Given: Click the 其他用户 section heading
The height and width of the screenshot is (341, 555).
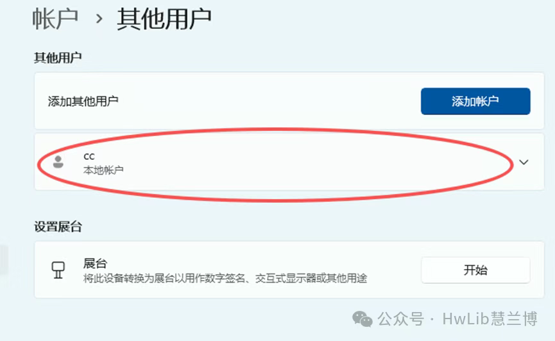Looking at the screenshot, I should [x=58, y=57].
